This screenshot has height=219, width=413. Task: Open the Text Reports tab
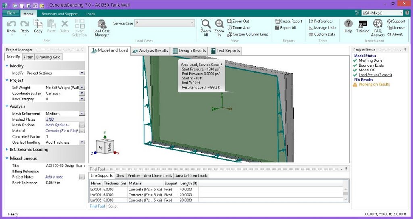pyautogui.click(x=225, y=50)
